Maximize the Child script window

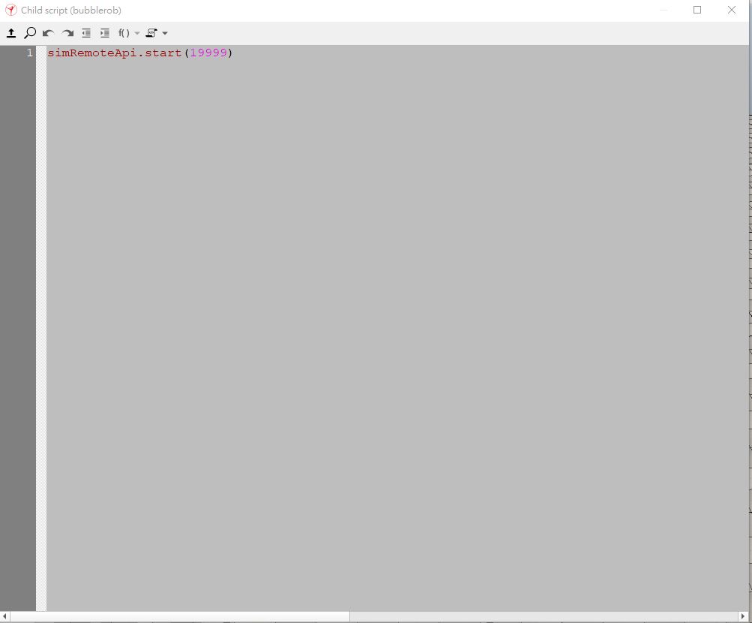pos(697,10)
